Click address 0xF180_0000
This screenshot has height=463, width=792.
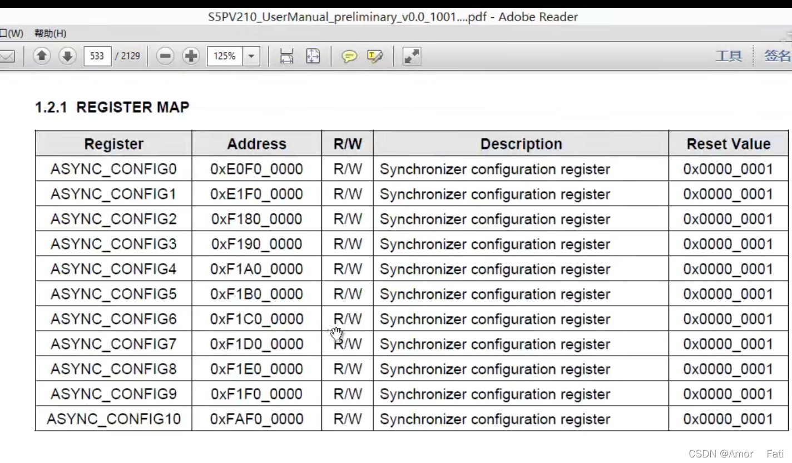(x=256, y=219)
